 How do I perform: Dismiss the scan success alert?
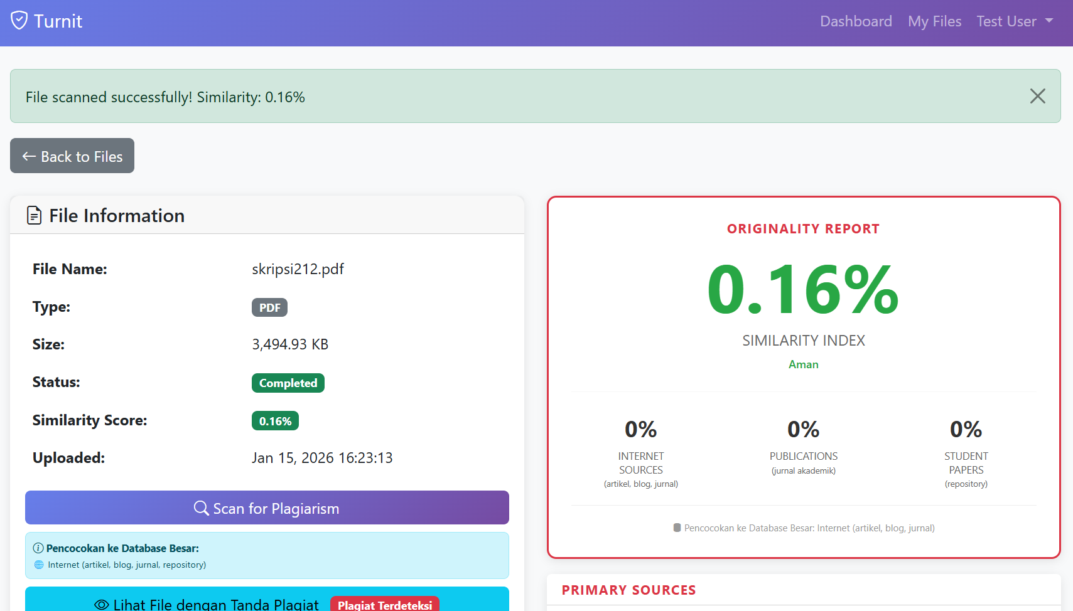point(1037,96)
